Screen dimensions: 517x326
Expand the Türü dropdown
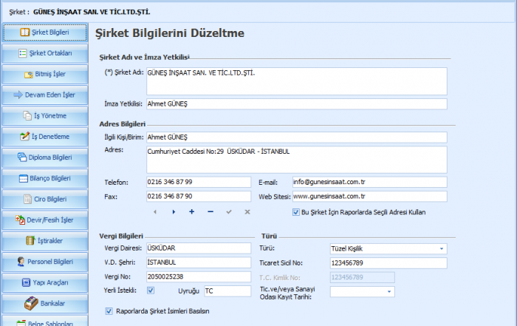click(x=442, y=248)
